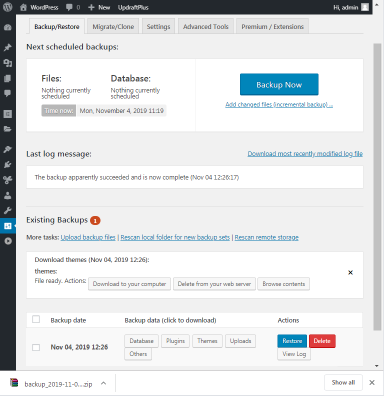
Task: Open the Pages sidebar icon
Action: click(x=7, y=78)
